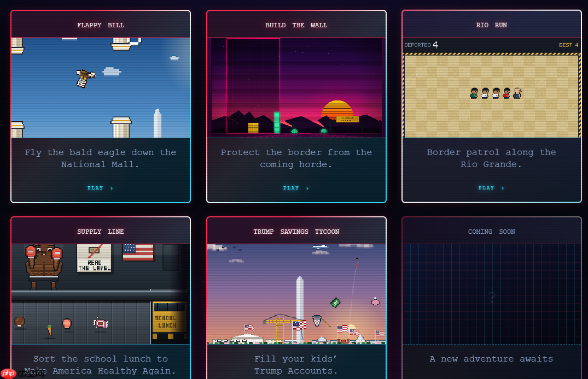Click the READ THE LABEL poster in Supply Line
This screenshot has width=588, height=379.
point(94,258)
